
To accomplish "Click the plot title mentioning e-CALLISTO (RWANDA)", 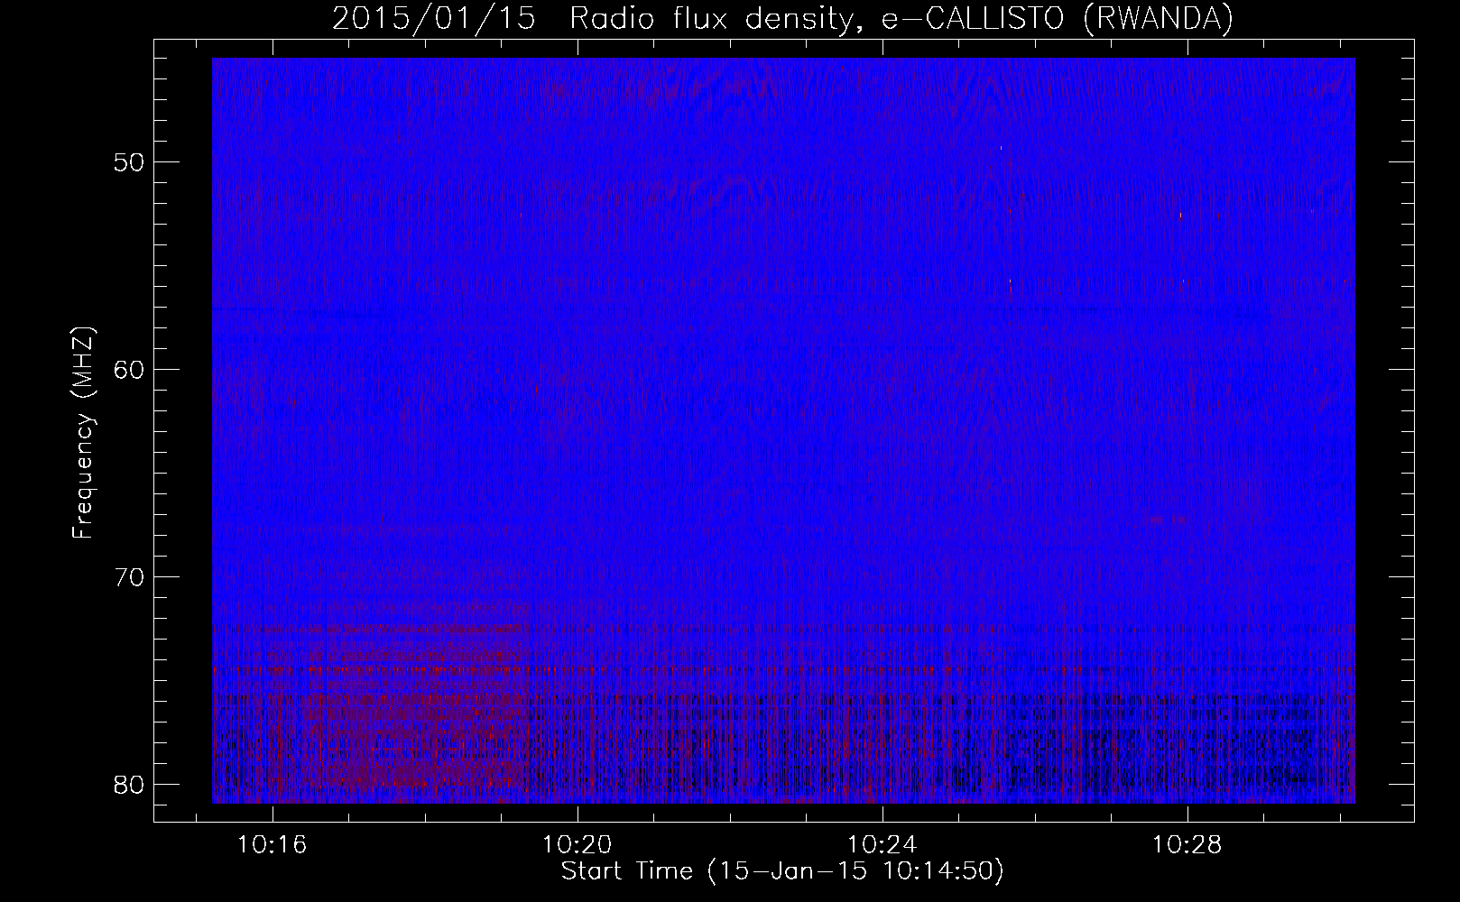I will point(782,18).
